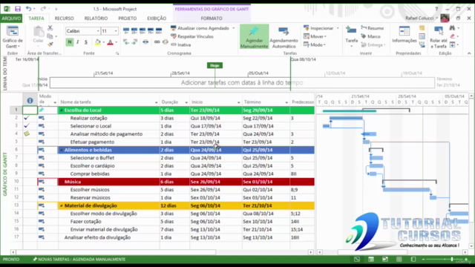Image resolution: width=475 pixels, height=267 pixels.
Task: Click the Hoje marker on the timeline
Action: click(214, 65)
